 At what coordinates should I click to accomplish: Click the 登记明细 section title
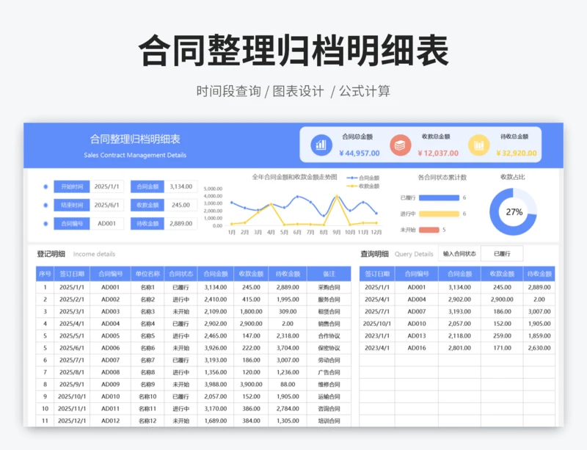coord(51,254)
